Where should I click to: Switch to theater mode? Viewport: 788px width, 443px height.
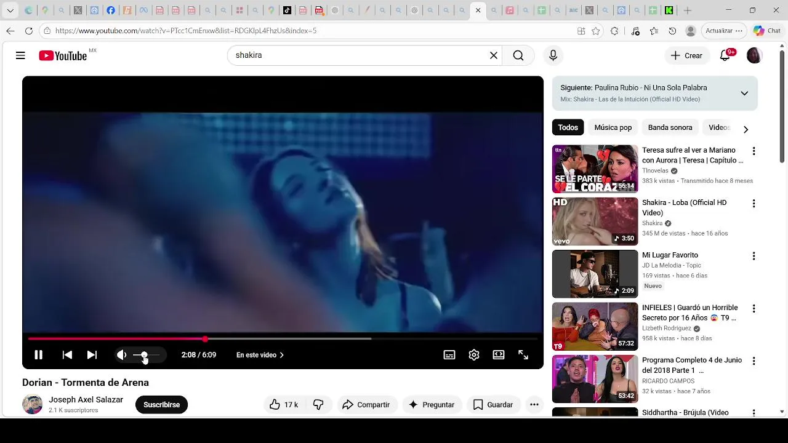pos(499,355)
